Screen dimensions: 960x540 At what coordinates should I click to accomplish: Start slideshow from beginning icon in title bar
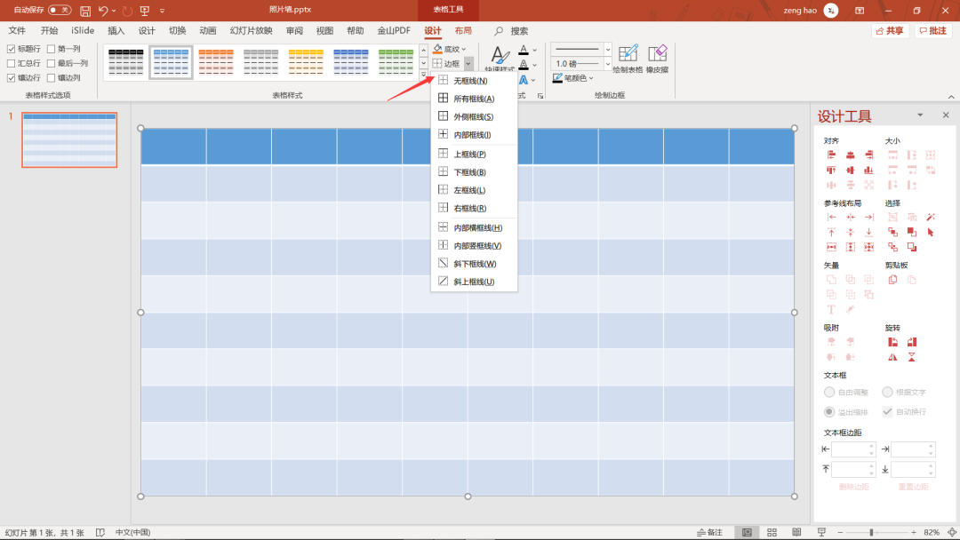coord(145,11)
